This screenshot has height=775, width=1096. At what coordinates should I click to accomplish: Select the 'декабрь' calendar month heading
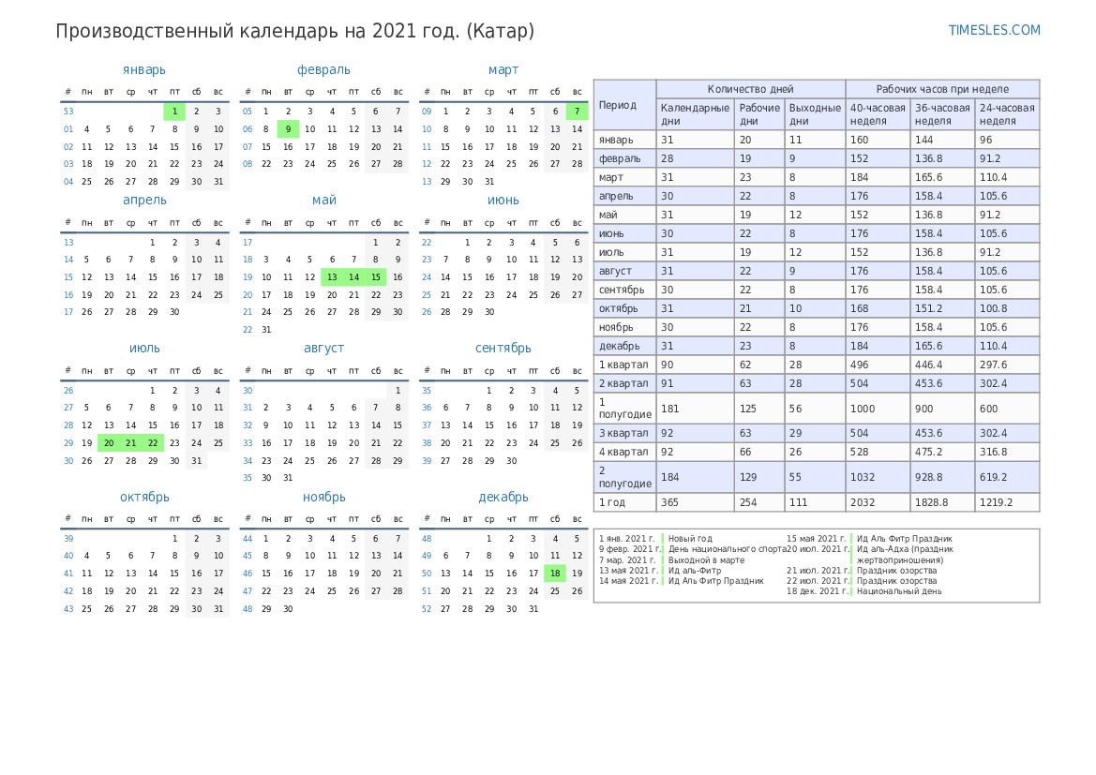coord(503,497)
